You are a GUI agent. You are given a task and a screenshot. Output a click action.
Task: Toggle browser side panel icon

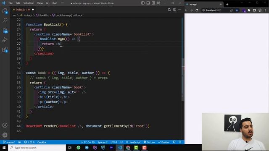(x=254, y=10)
